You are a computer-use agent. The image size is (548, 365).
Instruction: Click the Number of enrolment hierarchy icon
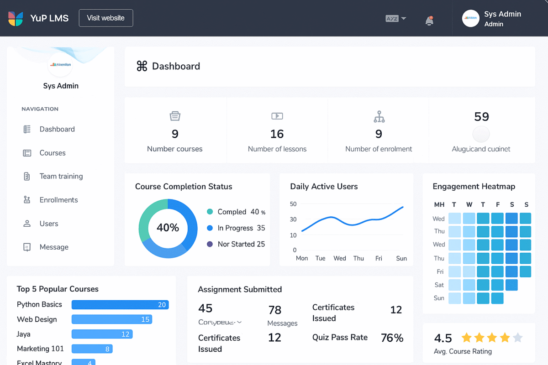pyautogui.click(x=379, y=117)
